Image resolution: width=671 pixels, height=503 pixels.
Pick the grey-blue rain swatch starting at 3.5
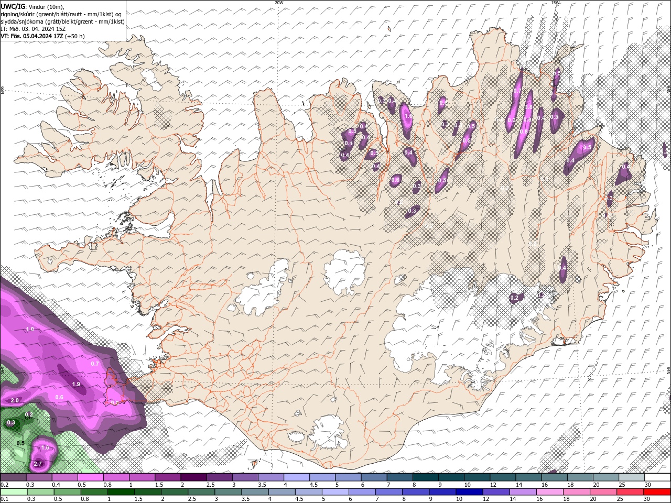tap(255, 492)
